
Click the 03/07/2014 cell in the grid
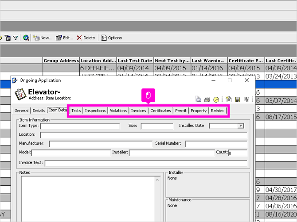pyautogui.click(x=281, y=101)
